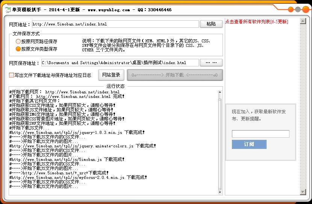Image resolution: width=312 pixels, height=204 pixels.
Task: Click the gray circle window button
Action: [298, 10]
